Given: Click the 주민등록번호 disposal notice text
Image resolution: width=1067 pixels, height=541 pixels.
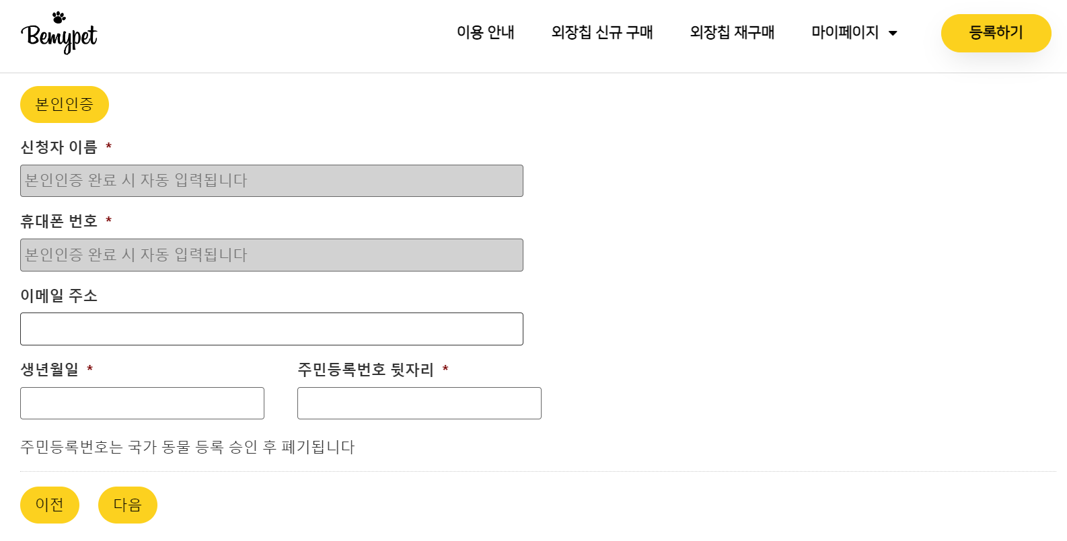Looking at the screenshot, I should [x=187, y=447].
